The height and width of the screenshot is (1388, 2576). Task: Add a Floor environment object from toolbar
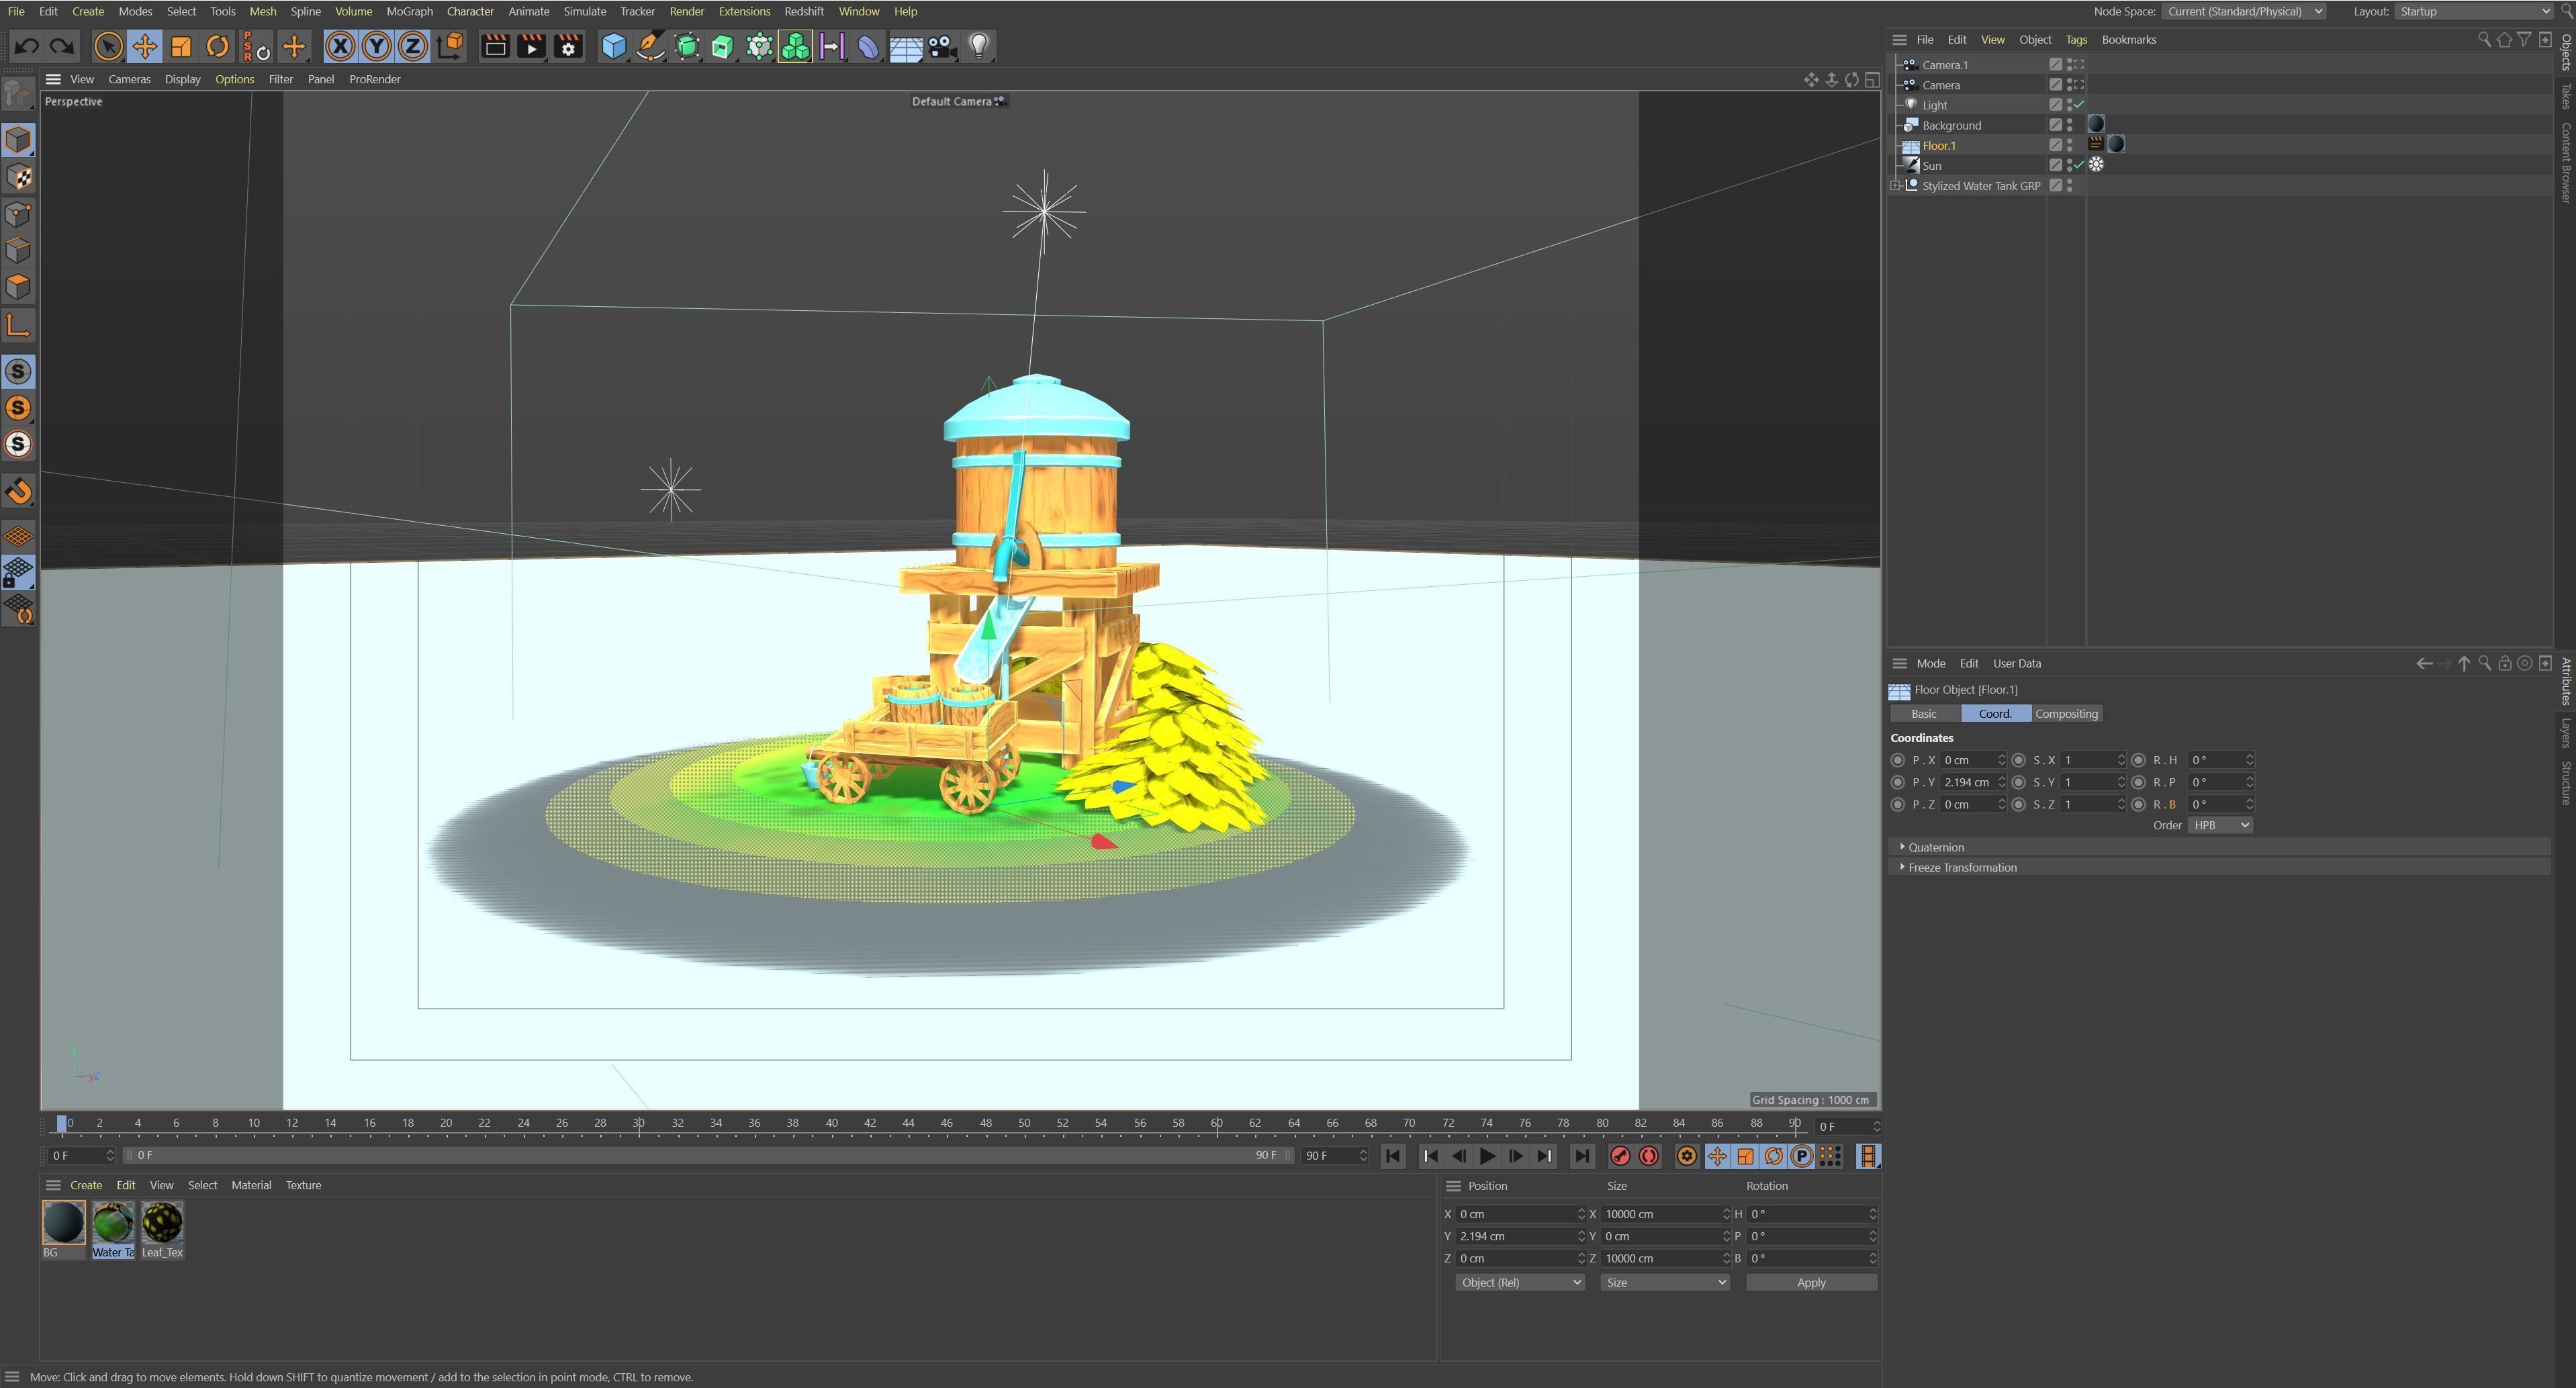906,46
